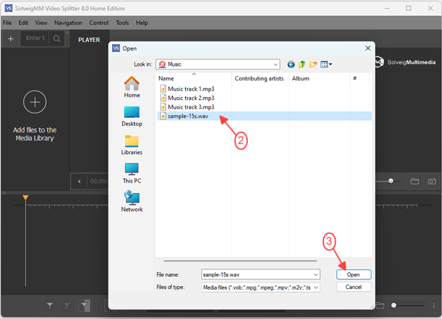Click the Create New Folder icon
The width and height of the screenshot is (442, 319).
pyautogui.click(x=313, y=65)
